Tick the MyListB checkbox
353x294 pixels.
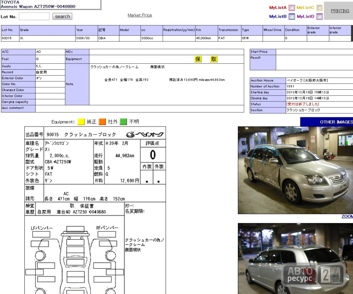pos(292,17)
